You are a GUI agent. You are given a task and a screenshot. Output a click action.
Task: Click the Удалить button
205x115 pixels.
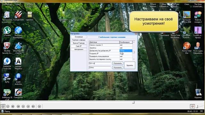coord(129,65)
